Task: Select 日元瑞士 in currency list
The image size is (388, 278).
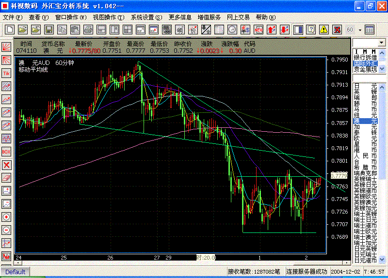Action: click(x=366, y=255)
